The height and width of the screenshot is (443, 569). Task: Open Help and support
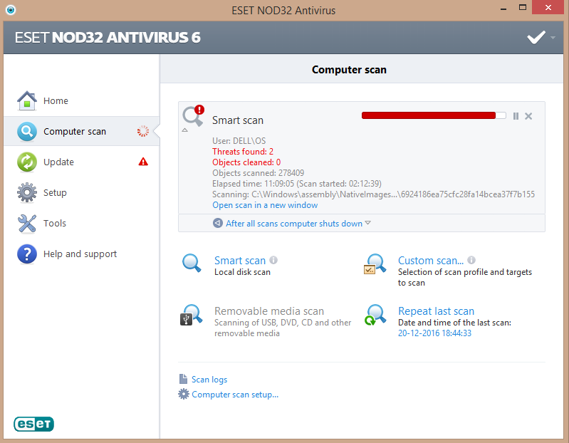[82, 254]
